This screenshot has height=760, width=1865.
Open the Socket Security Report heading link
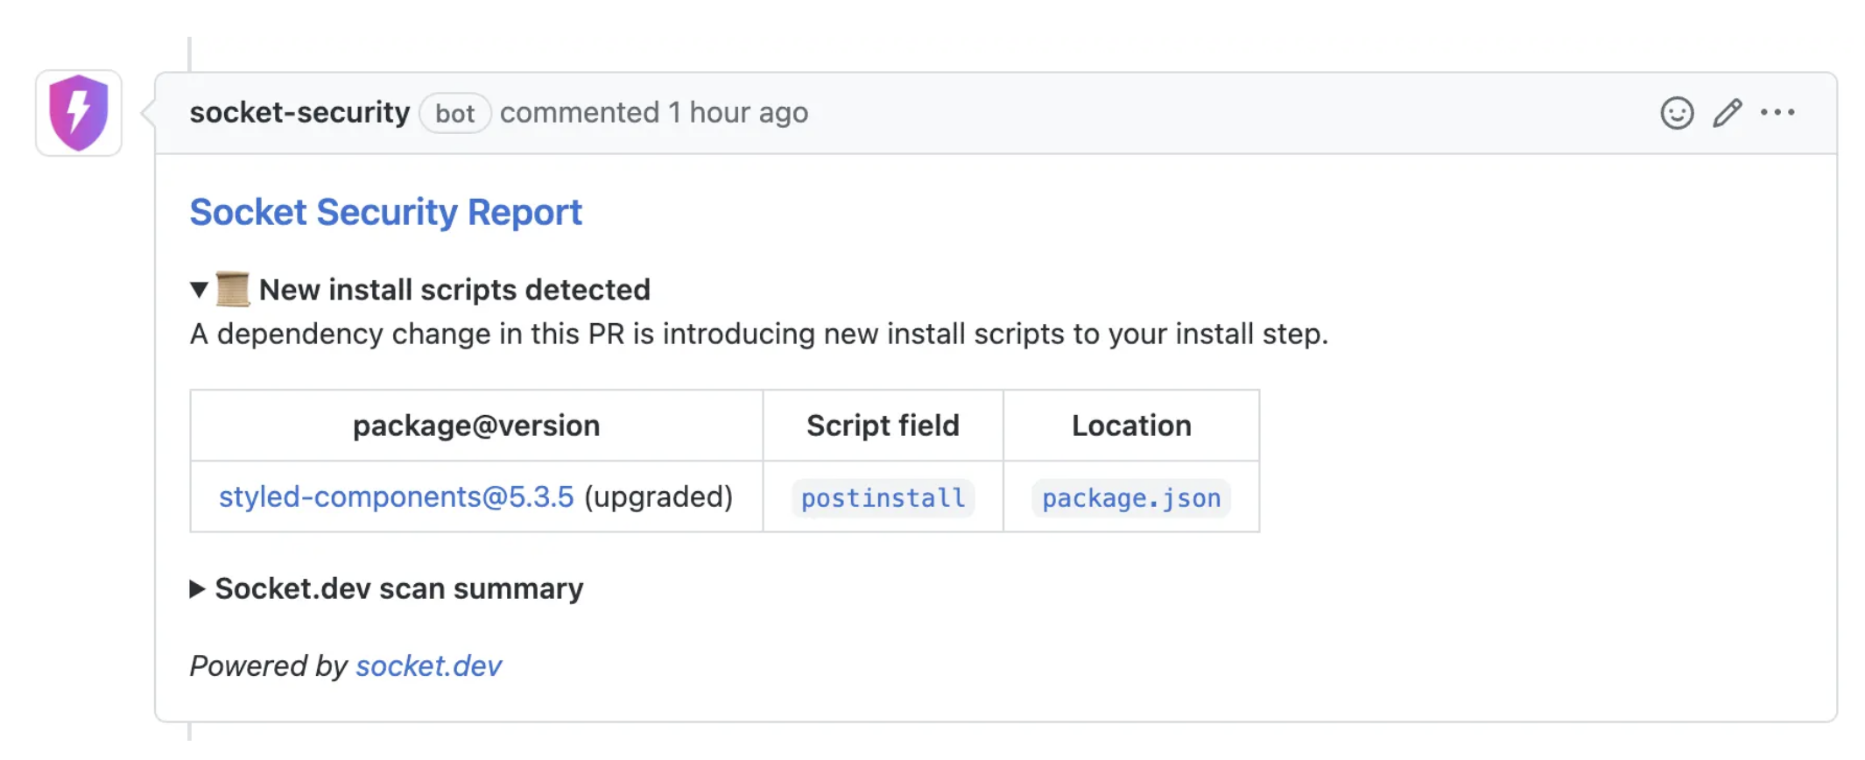pos(385,213)
